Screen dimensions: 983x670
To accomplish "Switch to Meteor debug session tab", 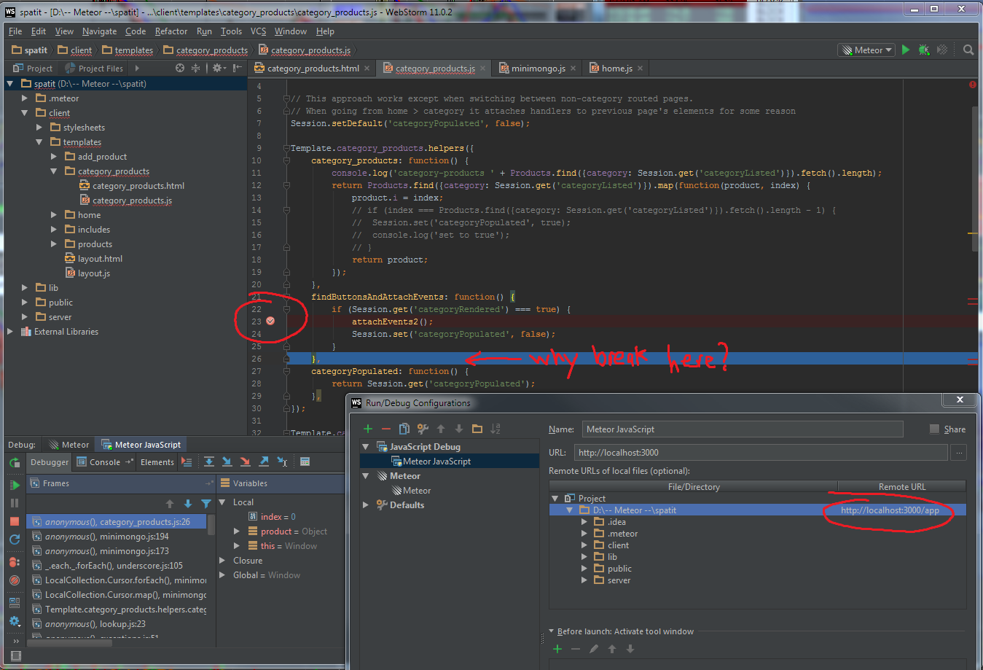I will (x=69, y=445).
